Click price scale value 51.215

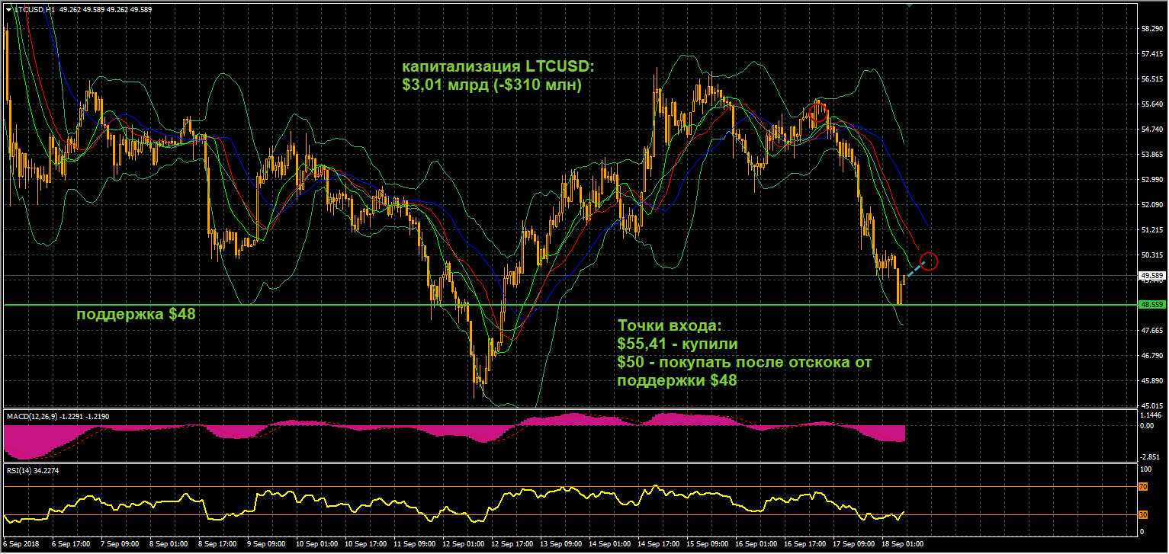pyautogui.click(x=1151, y=229)
